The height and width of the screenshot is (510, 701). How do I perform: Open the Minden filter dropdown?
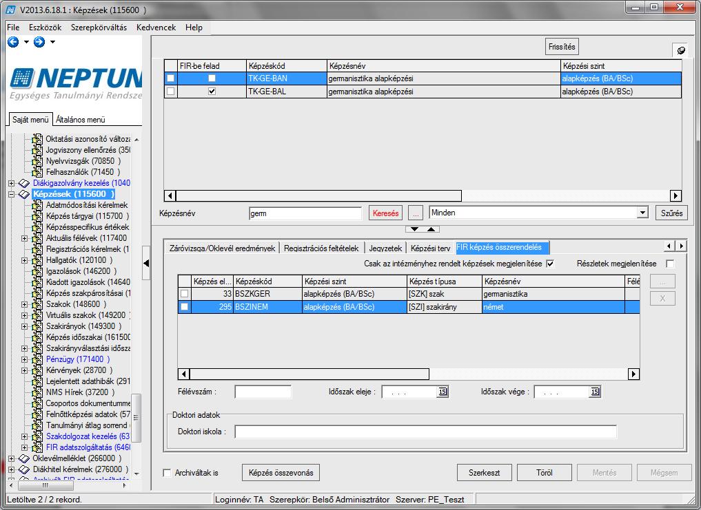click(642, 213)
